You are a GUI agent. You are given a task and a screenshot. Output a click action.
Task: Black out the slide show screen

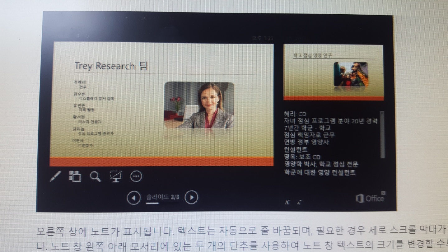116,176
